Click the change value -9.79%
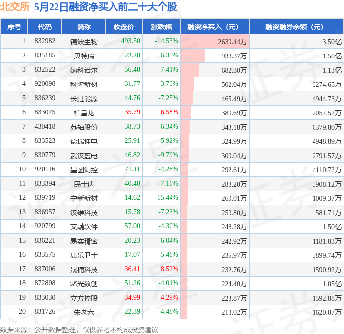 tap(168, 155)
